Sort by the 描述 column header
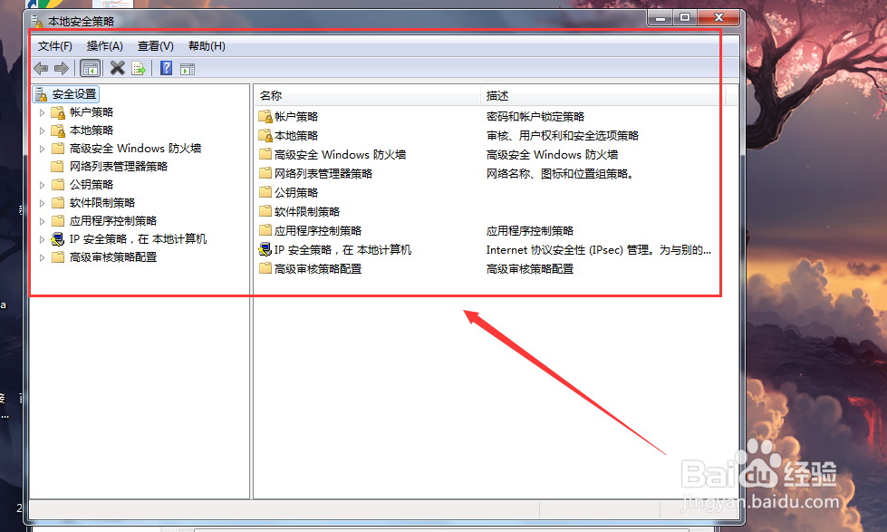 (602, 96)
